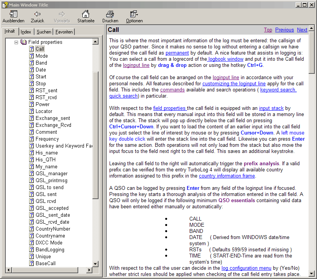Click the Drucken printer icon

click(110, 14)
